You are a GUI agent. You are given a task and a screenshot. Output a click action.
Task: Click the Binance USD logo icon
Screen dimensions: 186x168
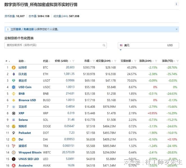point(14,100)
